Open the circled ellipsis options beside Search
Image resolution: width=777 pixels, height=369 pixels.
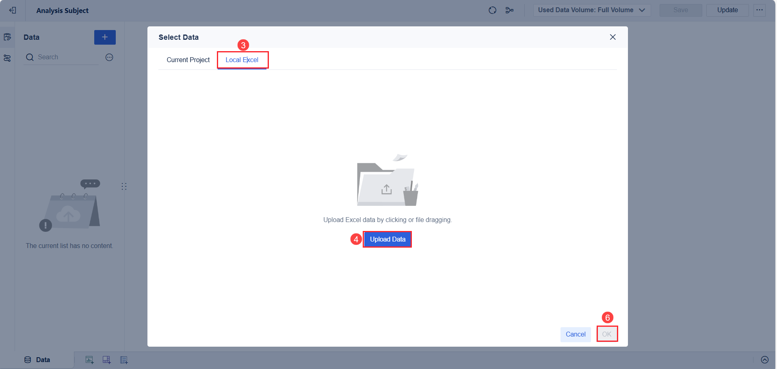(x=109, y=57)
